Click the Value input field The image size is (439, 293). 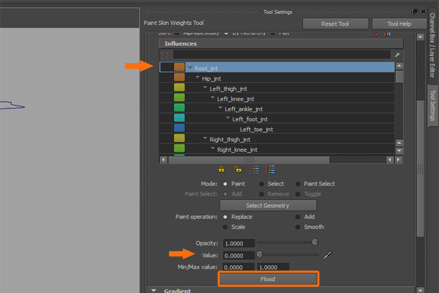click(236, 255)
